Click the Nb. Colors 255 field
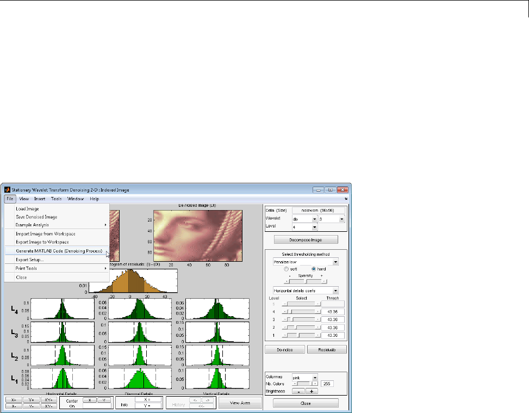This screenshot has width=529, height=413. coord(327,384)
